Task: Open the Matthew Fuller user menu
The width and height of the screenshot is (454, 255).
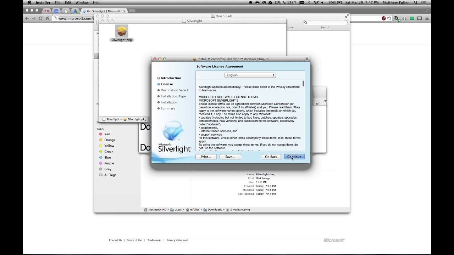Action: point(395,2)
